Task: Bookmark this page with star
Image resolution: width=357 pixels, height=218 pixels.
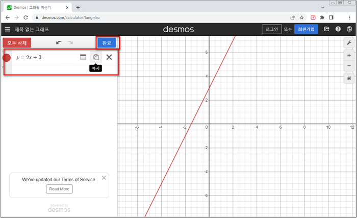Action: pos(302,17)
